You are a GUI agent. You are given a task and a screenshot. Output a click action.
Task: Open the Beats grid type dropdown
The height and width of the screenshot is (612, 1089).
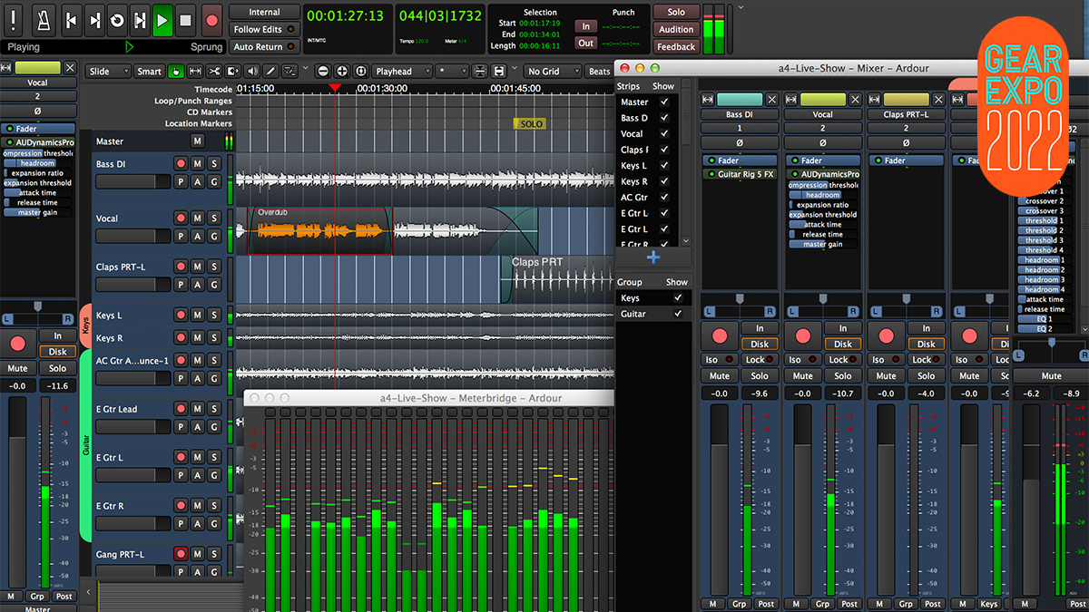tap(600, 72)
